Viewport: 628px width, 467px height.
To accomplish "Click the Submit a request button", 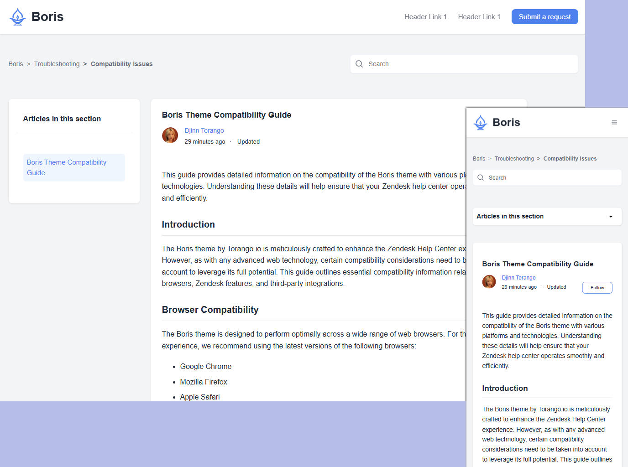I will coord(544,17).
